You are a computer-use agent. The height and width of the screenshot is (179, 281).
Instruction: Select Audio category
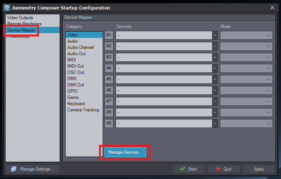click(x=84, y=41)
